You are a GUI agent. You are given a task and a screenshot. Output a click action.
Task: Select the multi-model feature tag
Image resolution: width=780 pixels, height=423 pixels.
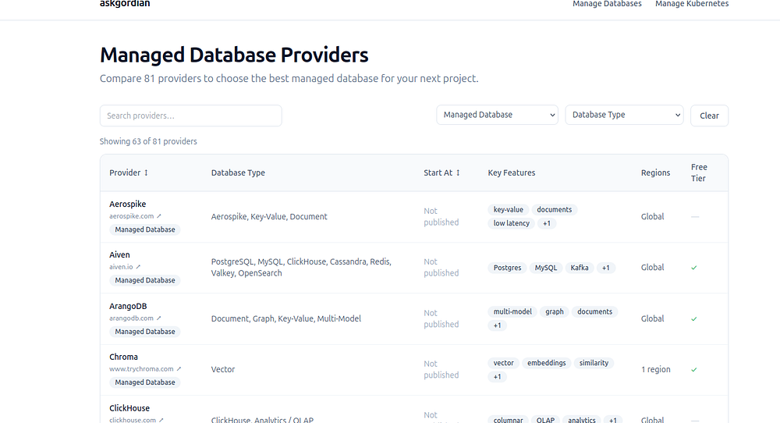coord(512,311)
